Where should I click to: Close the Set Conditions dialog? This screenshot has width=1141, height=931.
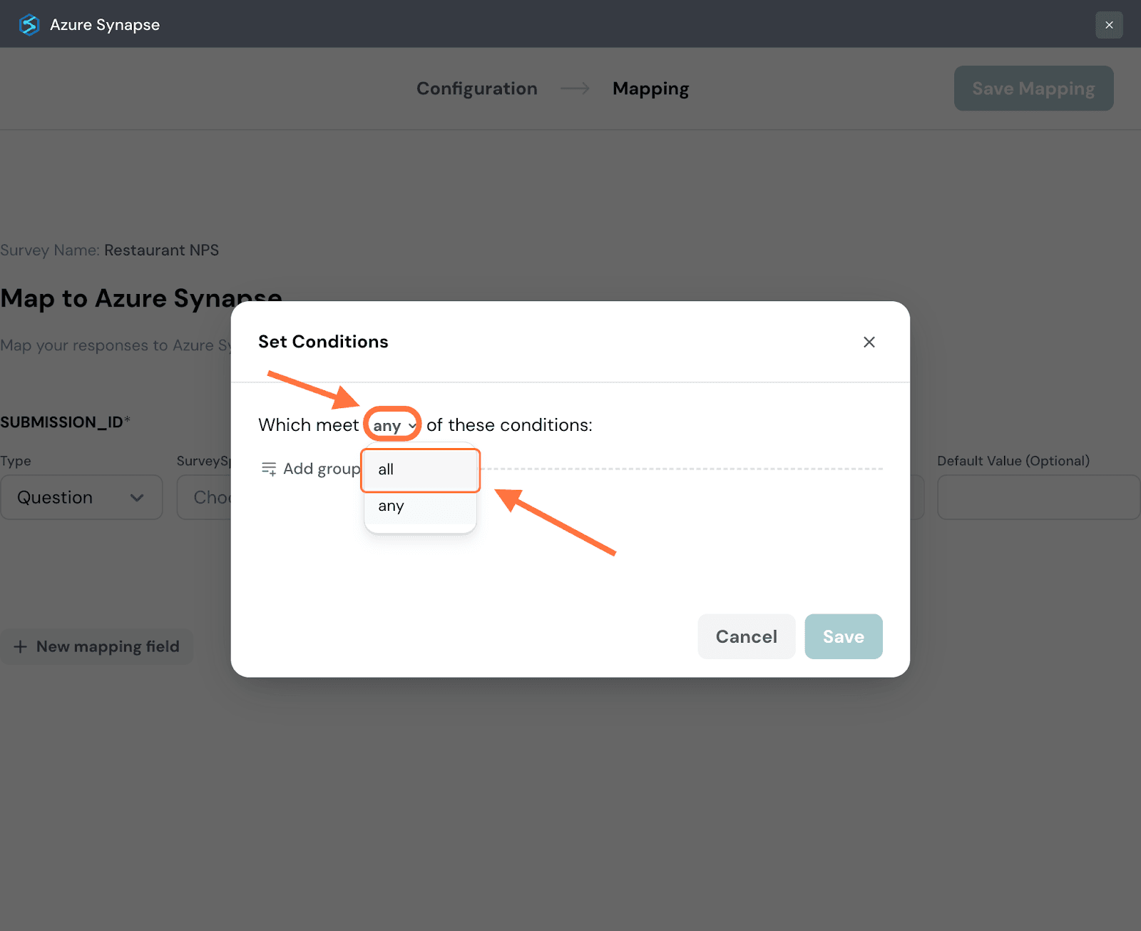(869, 342)
